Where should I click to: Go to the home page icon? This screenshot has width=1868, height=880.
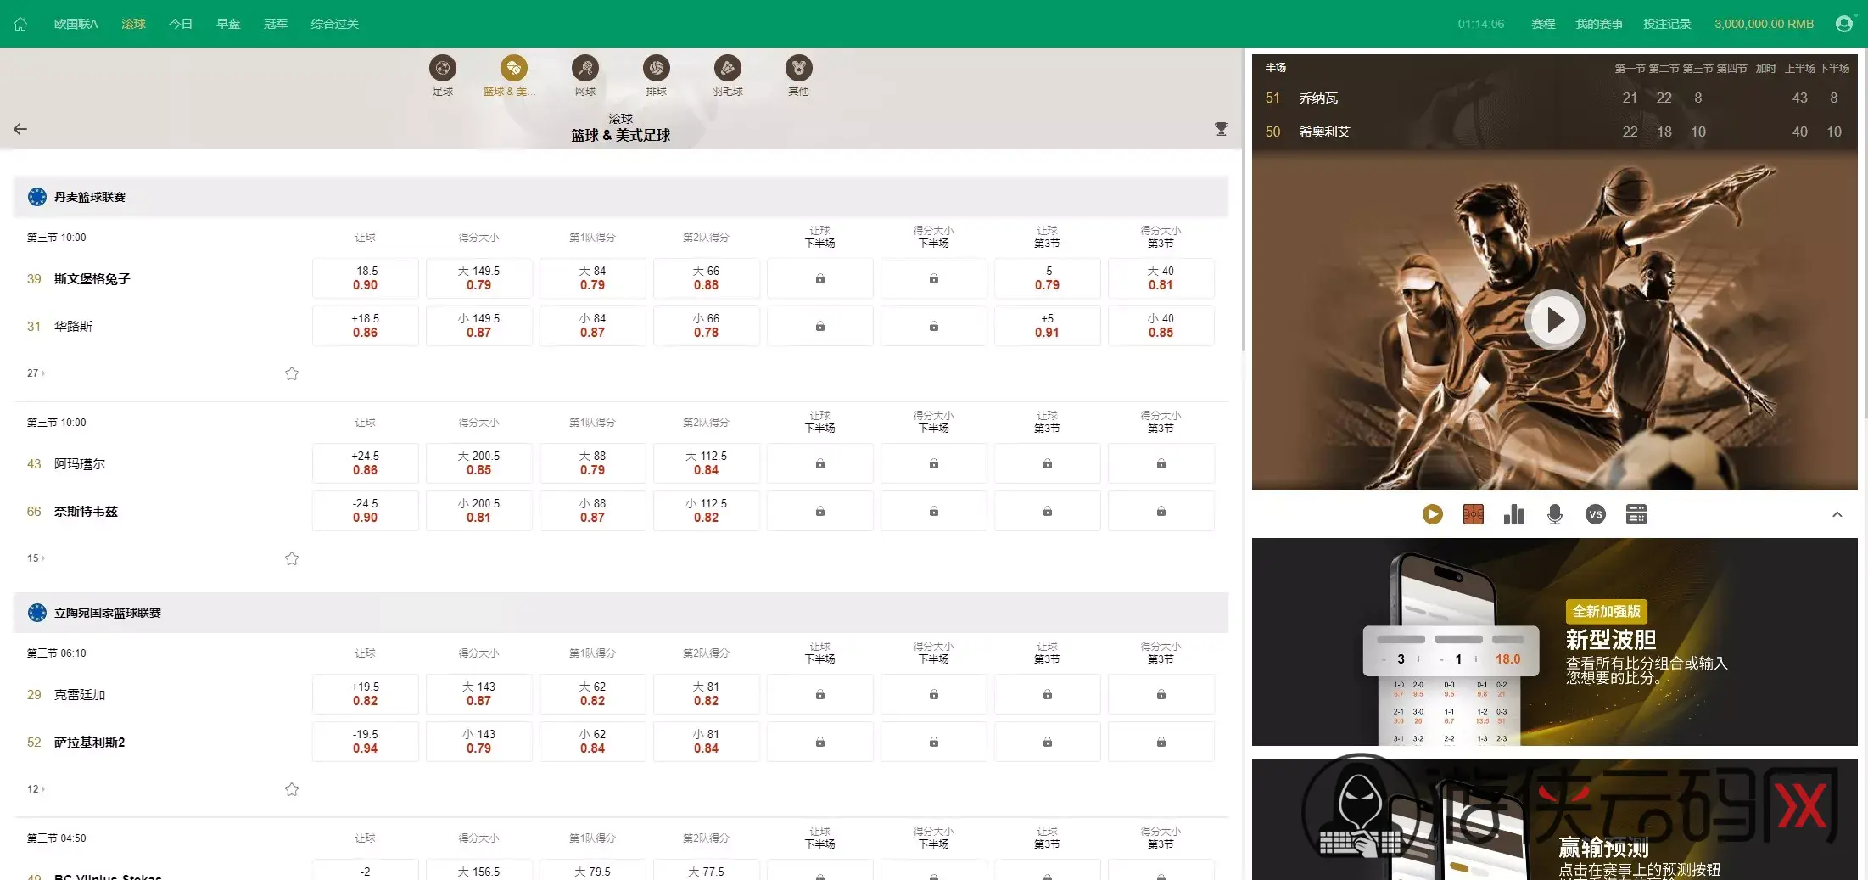click(x=20, y=24)
